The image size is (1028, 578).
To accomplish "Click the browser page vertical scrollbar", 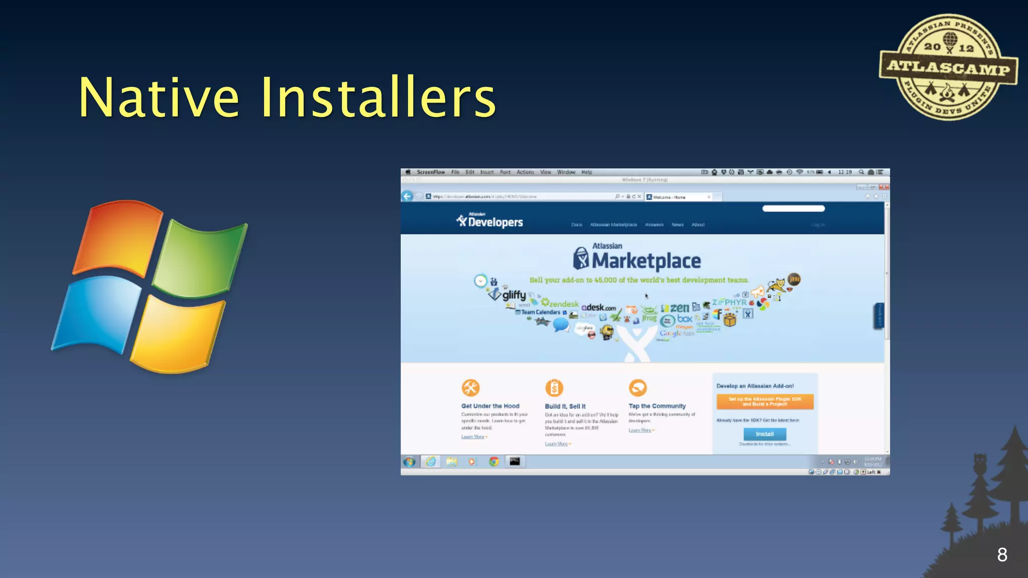I will pos(887,329).
